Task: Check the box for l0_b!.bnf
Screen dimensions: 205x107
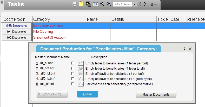Action: coord(73,63)
